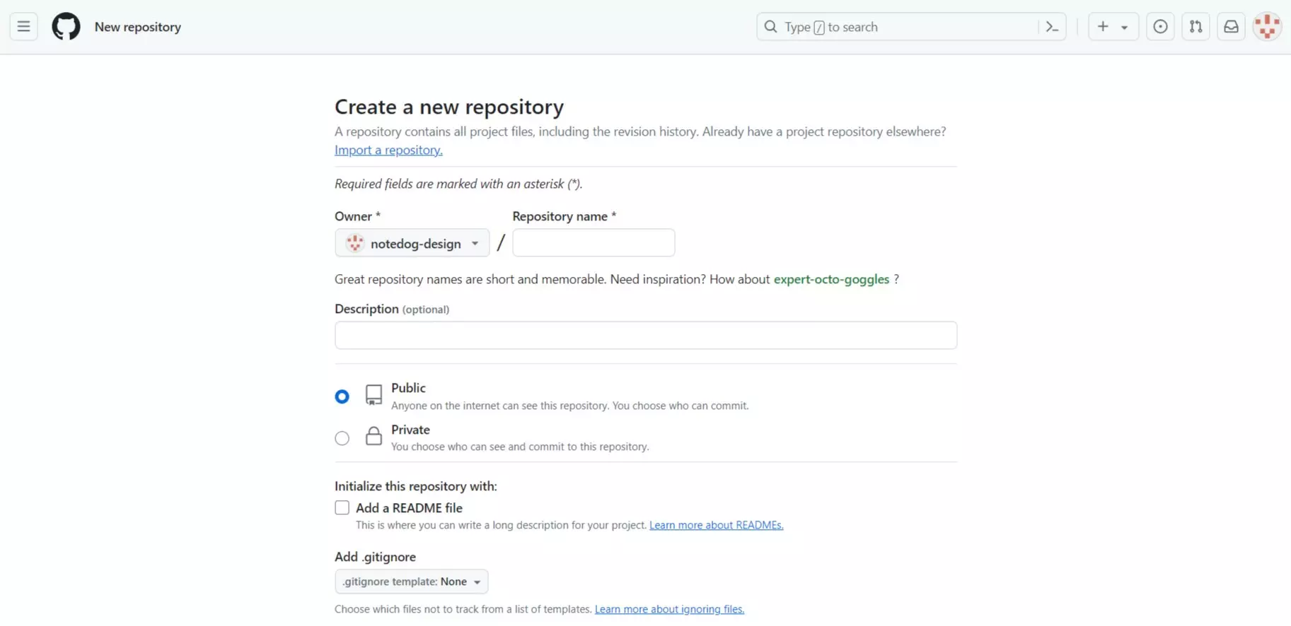Open the Pull requests icon
Image resolution: width=1291 pixels, height=626 pixels.
(1196, 27)
